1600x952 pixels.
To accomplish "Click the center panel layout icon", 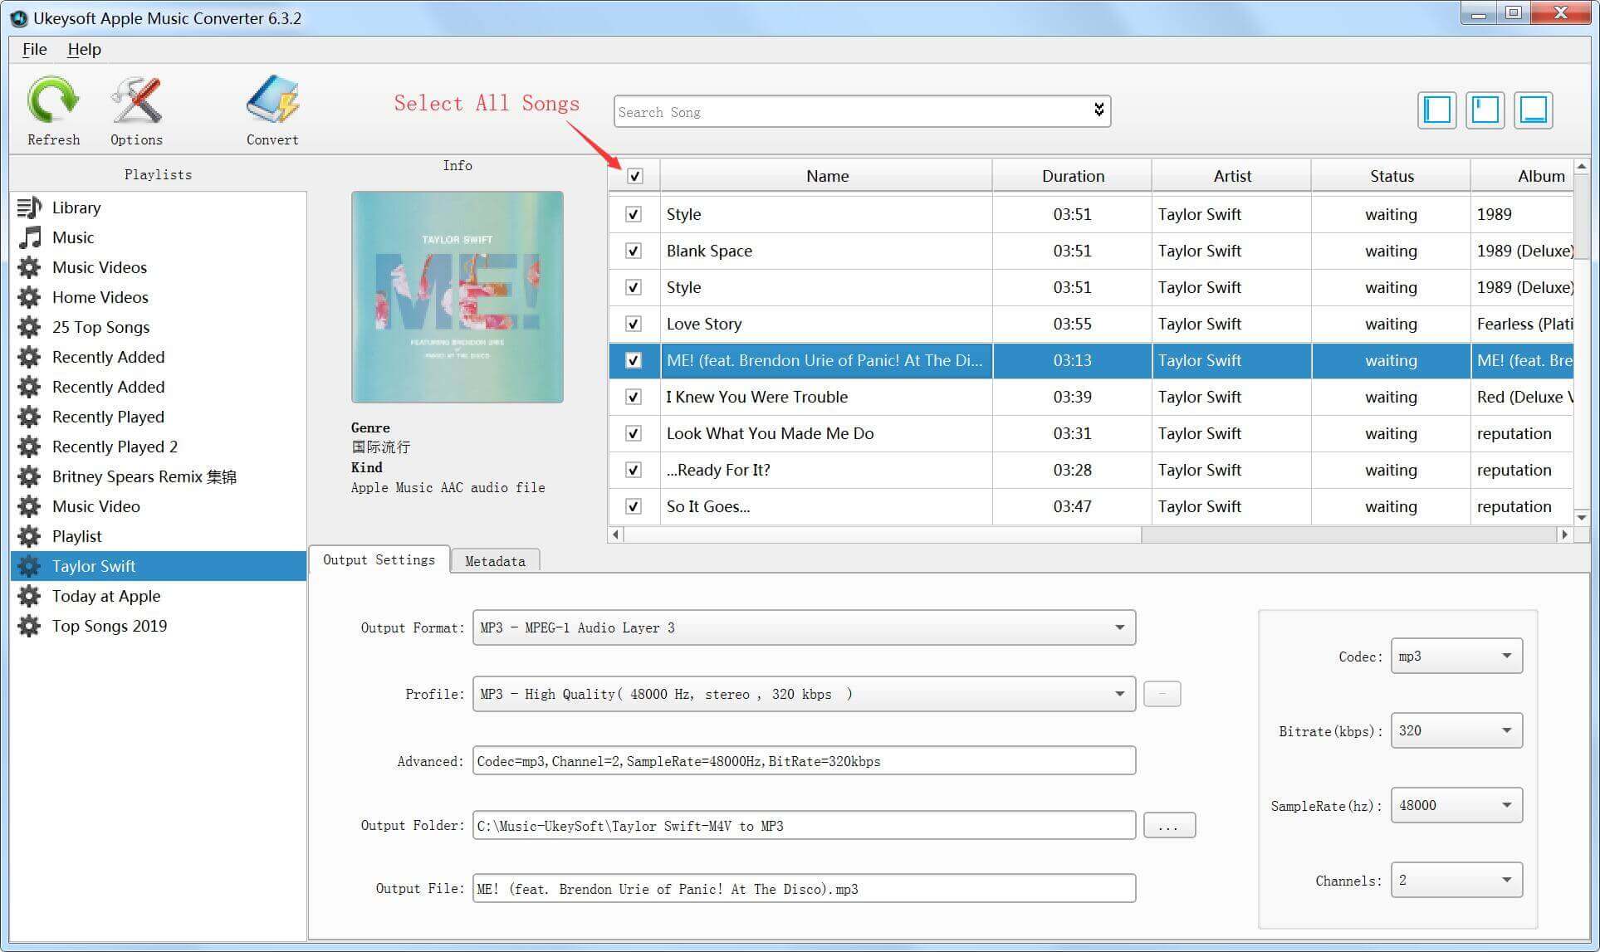I will (x=1488, y=111).
